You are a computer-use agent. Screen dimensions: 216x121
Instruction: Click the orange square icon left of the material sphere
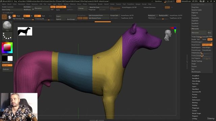pos(4,17)
